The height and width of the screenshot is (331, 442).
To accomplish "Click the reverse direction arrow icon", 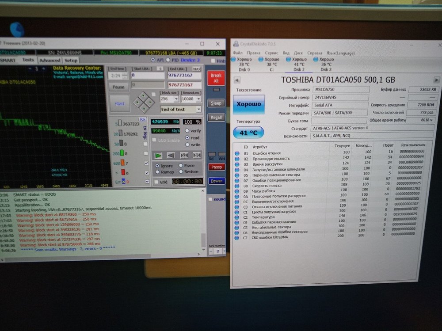I will (171, 155).
